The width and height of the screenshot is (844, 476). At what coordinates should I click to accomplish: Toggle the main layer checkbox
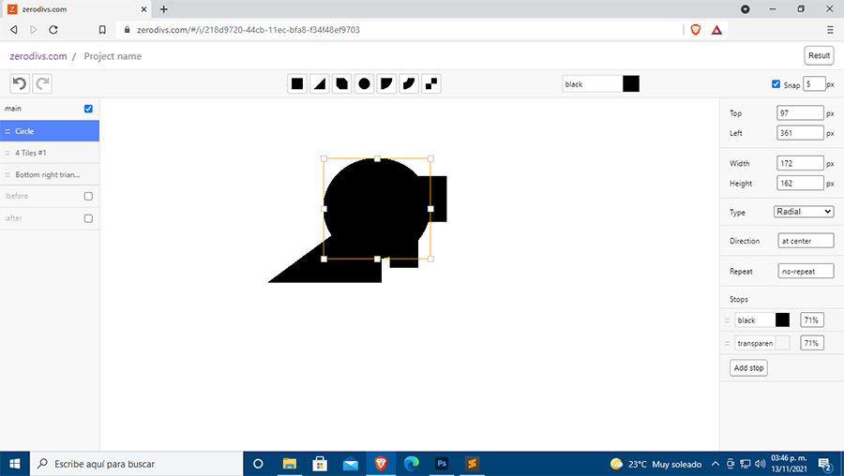(88, 109)
